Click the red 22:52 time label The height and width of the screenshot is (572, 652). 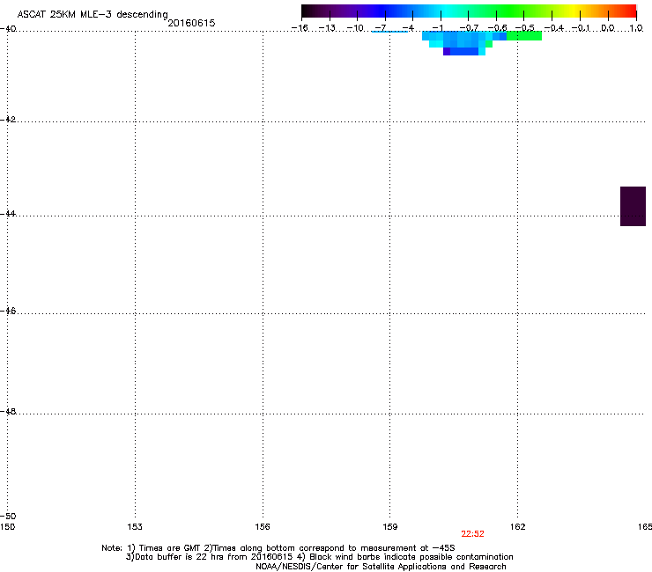click(472, 534)
